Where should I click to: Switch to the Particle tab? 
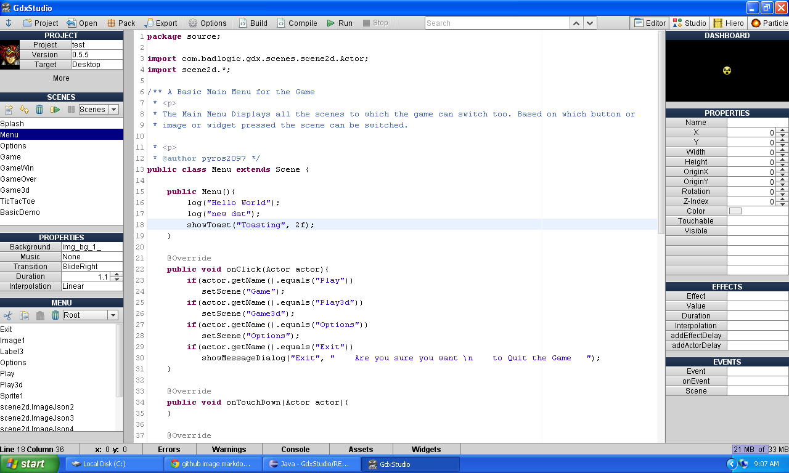click(x=769, y=23)
